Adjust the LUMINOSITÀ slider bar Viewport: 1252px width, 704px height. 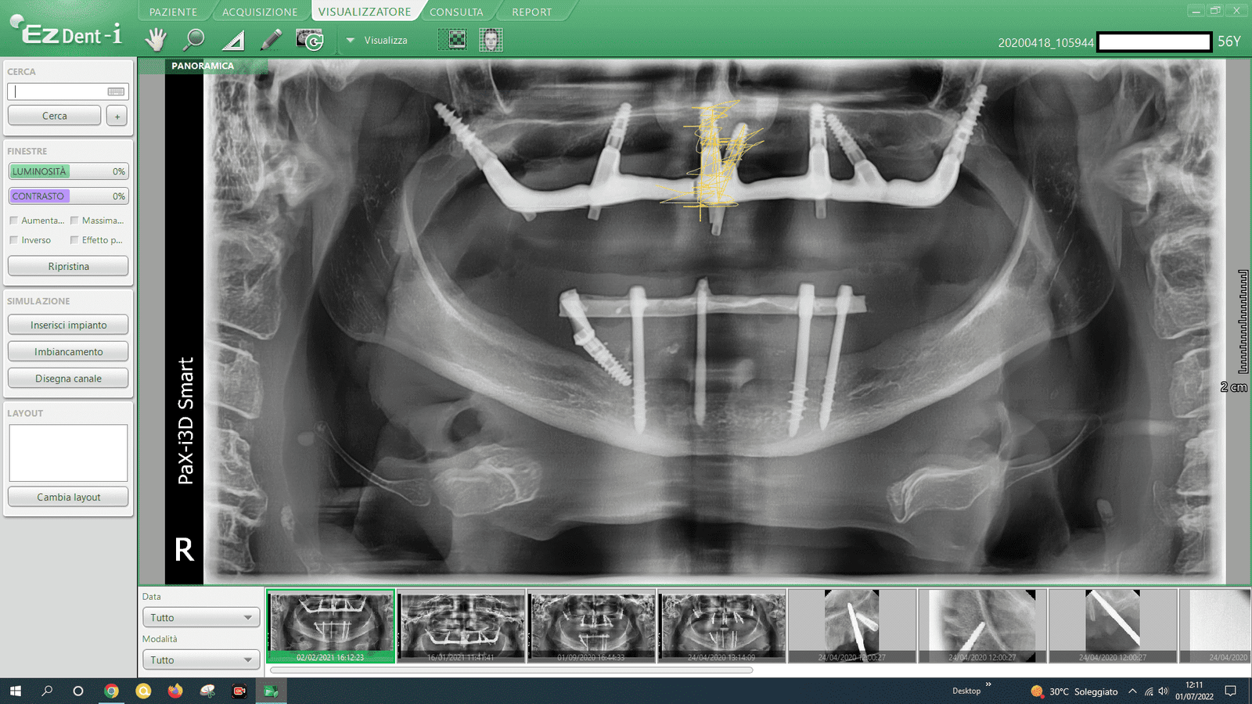tap(68, 171)
